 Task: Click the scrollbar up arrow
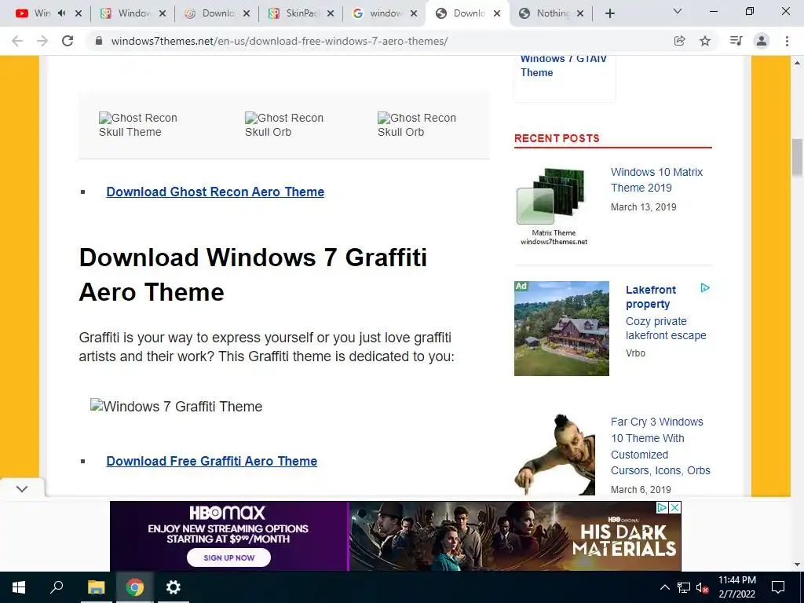(x=797, y=63)
